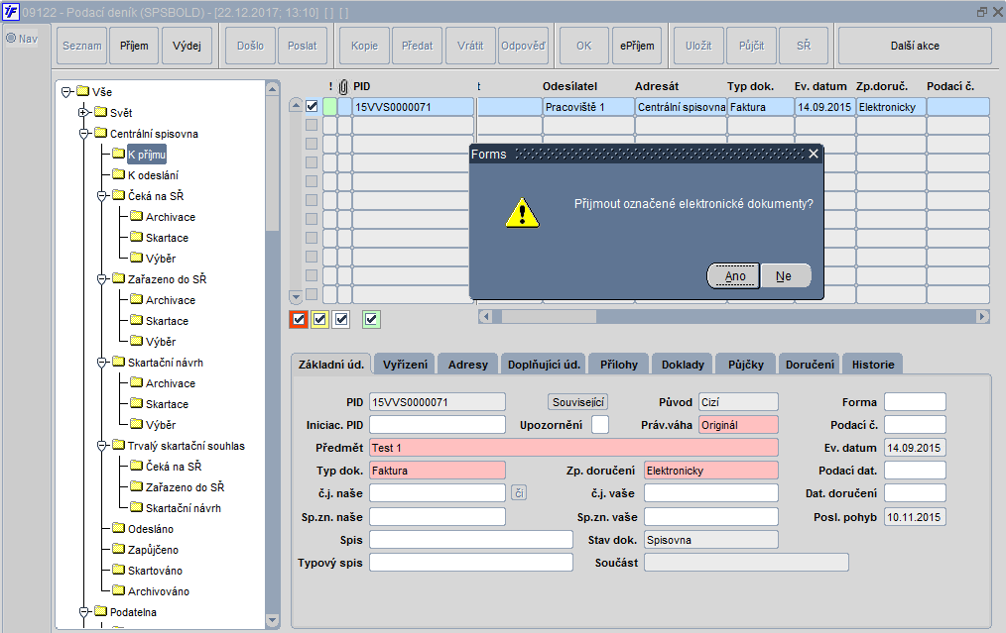Switch to the Vyřízení tab

pyautogui.click(x=405, y=364)
